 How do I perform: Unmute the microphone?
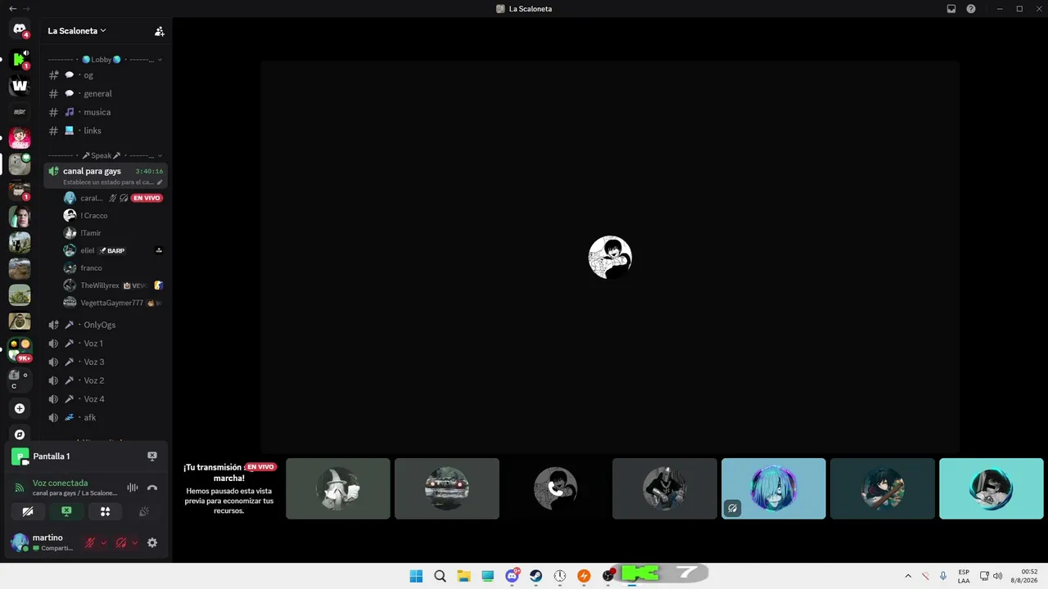coord(90,542)
